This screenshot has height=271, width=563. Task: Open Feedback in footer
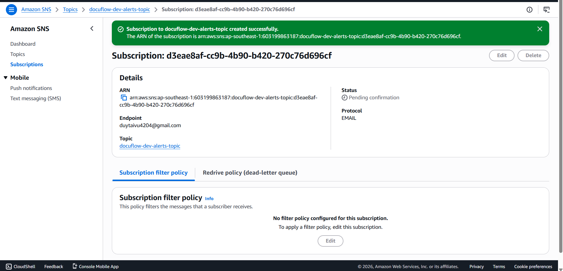54,266
